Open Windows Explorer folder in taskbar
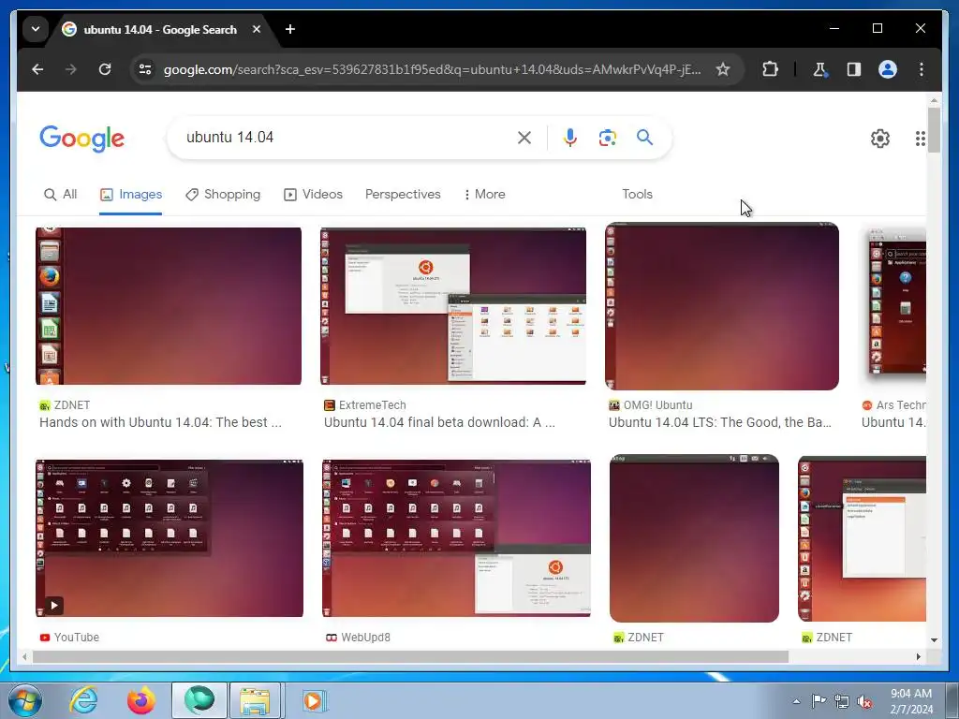This screenshot has height=719, width=959. 255,700
